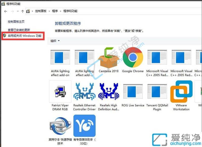Open 控制面板主页 link

(16, 22)
